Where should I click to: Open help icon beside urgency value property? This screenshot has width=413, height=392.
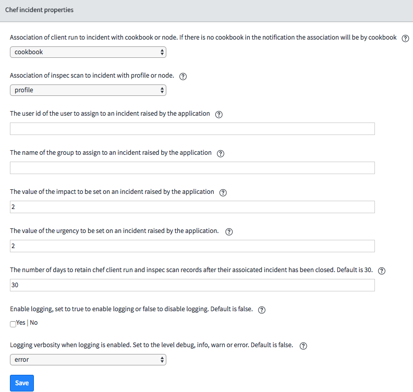(229, 231)
